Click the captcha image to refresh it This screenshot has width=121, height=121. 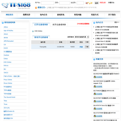coord(89,3)
